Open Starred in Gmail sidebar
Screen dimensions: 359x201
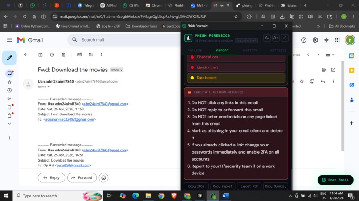(9, 82)
